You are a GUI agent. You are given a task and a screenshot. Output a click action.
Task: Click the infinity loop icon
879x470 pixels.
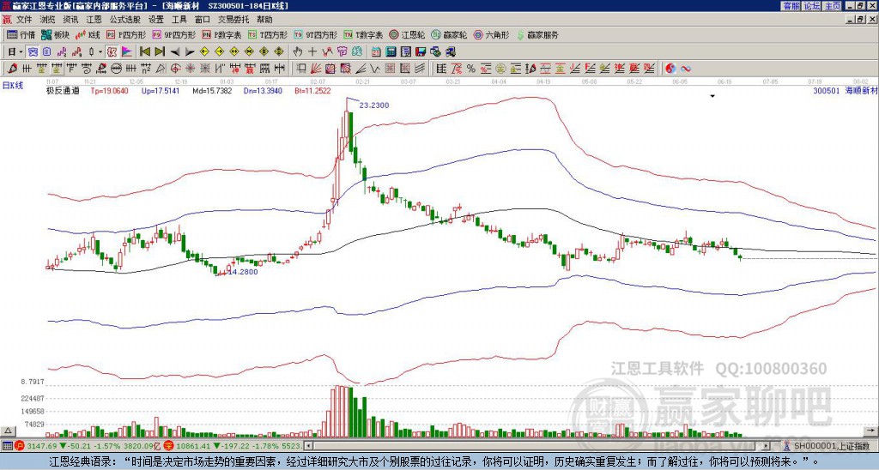[685, 69]
